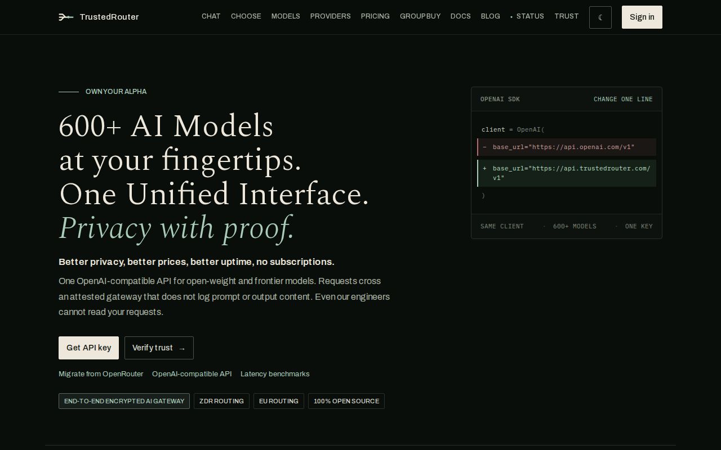
Task: Click the 'One Unified Interface.' headline line
Action: [x=214, y=194]
